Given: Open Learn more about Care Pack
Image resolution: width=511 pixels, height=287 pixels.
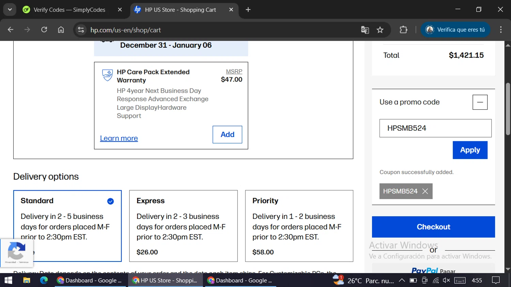Looking at the screenshot, I should [x=119, y=138].
